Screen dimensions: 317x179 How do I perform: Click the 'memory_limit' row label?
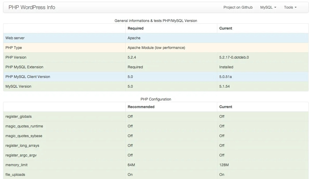click(16, 165)
